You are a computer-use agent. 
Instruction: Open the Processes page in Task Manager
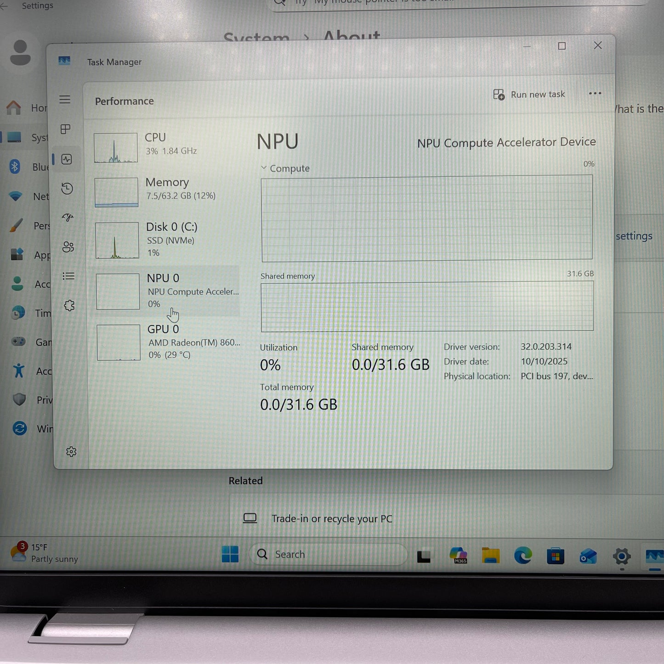[x=65, y=129]
